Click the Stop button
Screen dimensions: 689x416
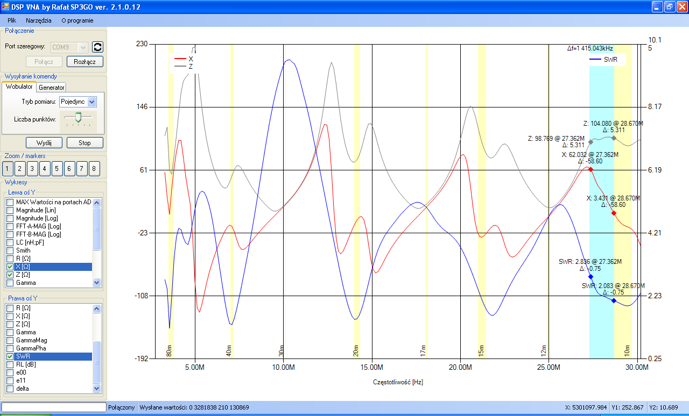click(85, 142)
